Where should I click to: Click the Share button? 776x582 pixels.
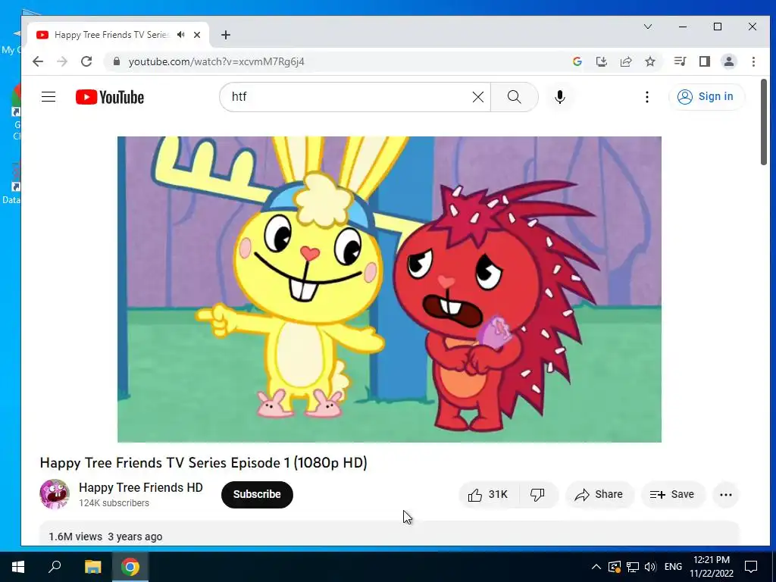coord(599,494)
